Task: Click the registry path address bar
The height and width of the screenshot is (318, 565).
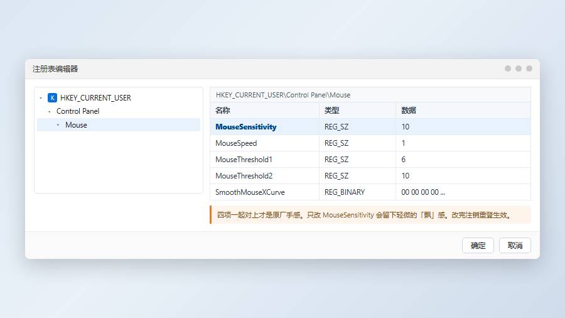Action: tap(370, 95)
